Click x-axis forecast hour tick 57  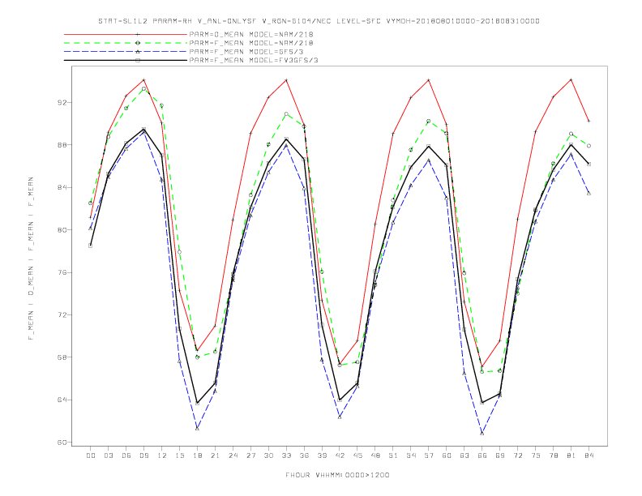(x=429, y=455)
